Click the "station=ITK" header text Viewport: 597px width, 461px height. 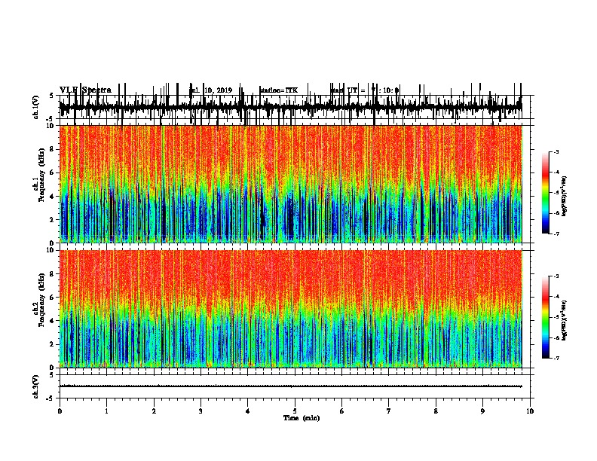[x=279, y=90]
